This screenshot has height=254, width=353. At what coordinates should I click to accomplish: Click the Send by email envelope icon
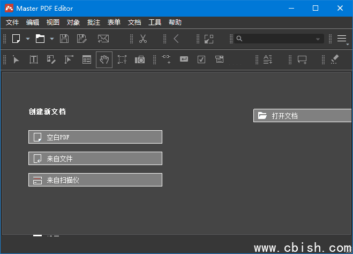point(103,39)
